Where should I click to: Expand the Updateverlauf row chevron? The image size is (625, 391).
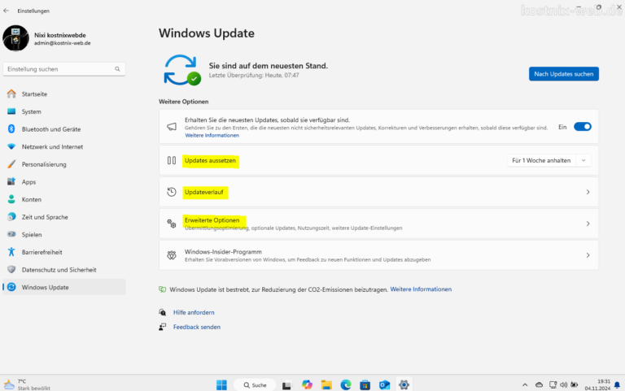coord(588,192)
